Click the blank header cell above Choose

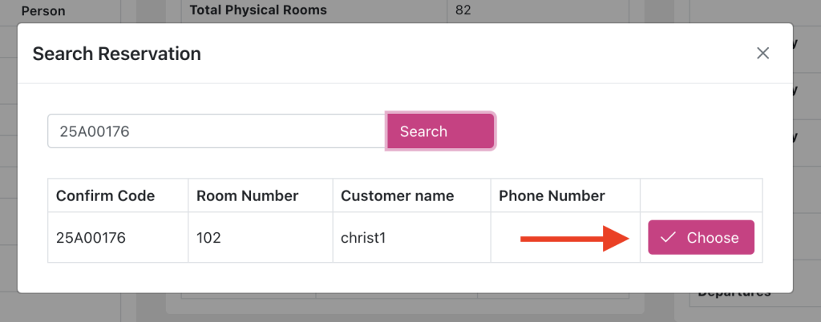pos(701,195)
